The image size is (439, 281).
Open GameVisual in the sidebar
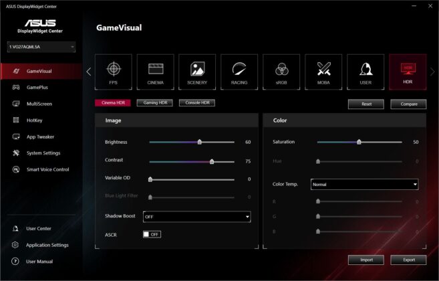41,71
